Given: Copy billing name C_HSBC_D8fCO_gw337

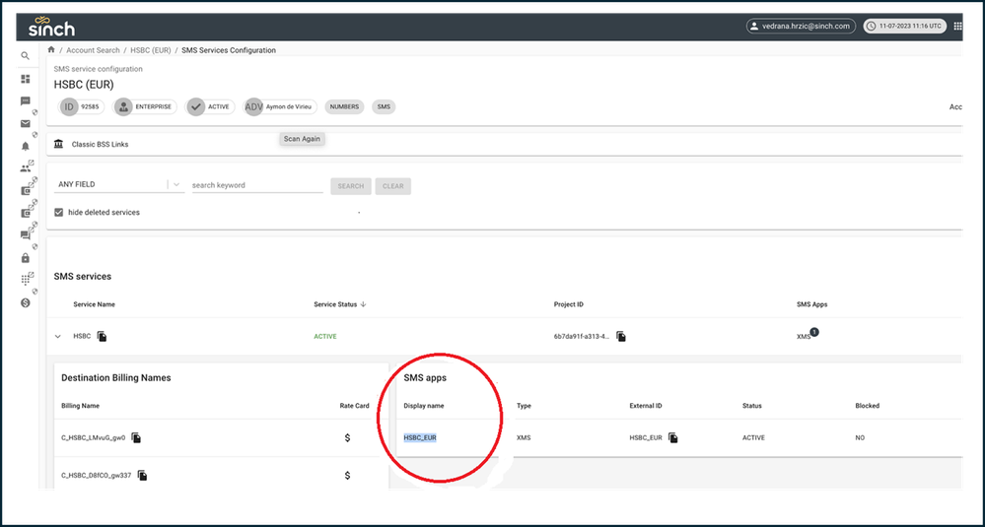Looking at the screenshot, I should click(142, 475).
